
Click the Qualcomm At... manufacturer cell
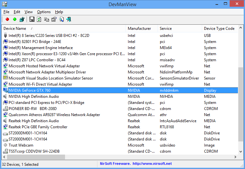coord(141,115)
